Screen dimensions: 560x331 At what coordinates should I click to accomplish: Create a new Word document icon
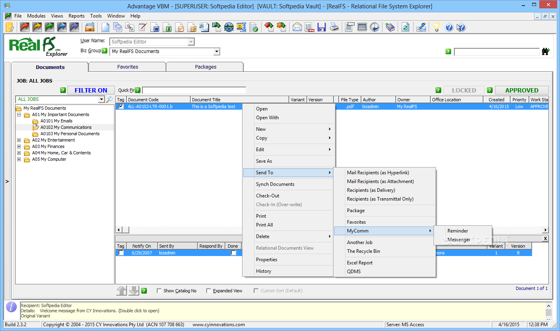(x=155, y=27)
